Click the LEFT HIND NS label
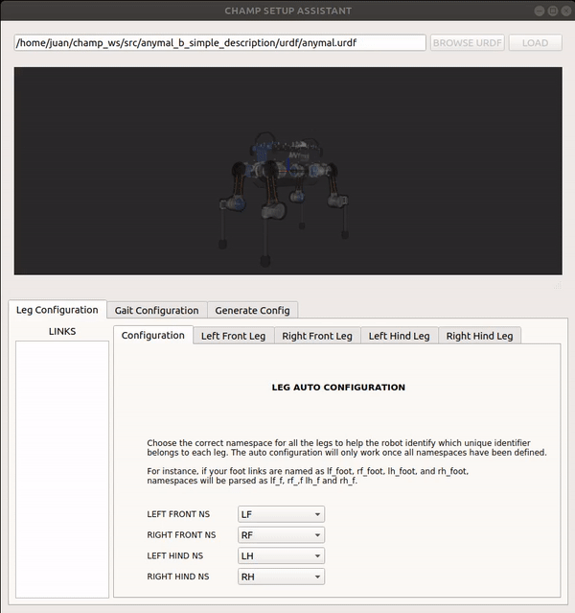The image size is (575, 613). point(175,555)
